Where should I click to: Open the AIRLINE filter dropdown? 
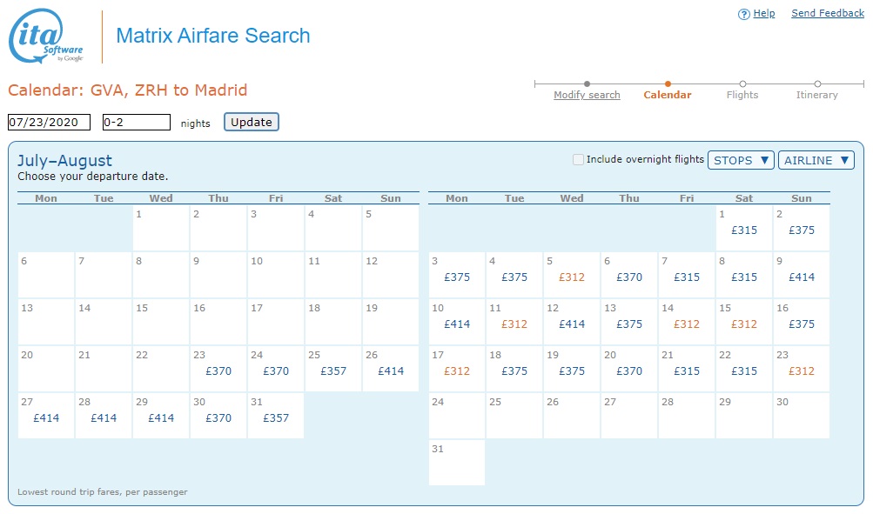click(x=816, y=160)
